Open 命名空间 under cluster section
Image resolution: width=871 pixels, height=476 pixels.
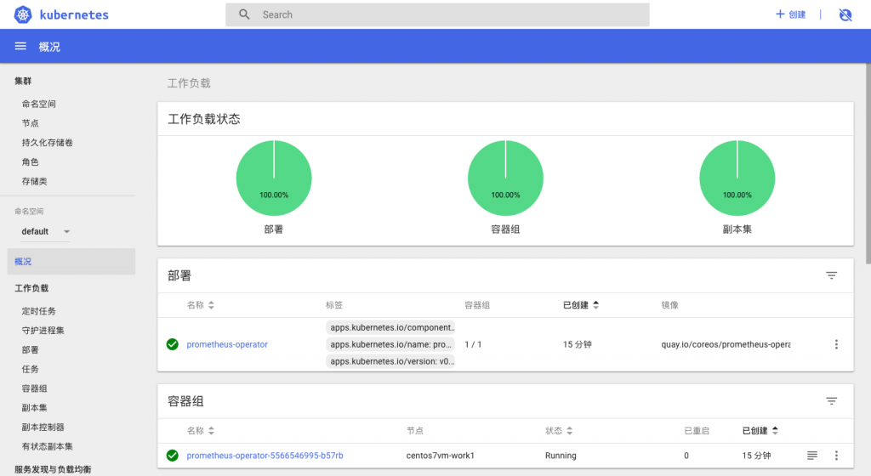click(39, 104)
